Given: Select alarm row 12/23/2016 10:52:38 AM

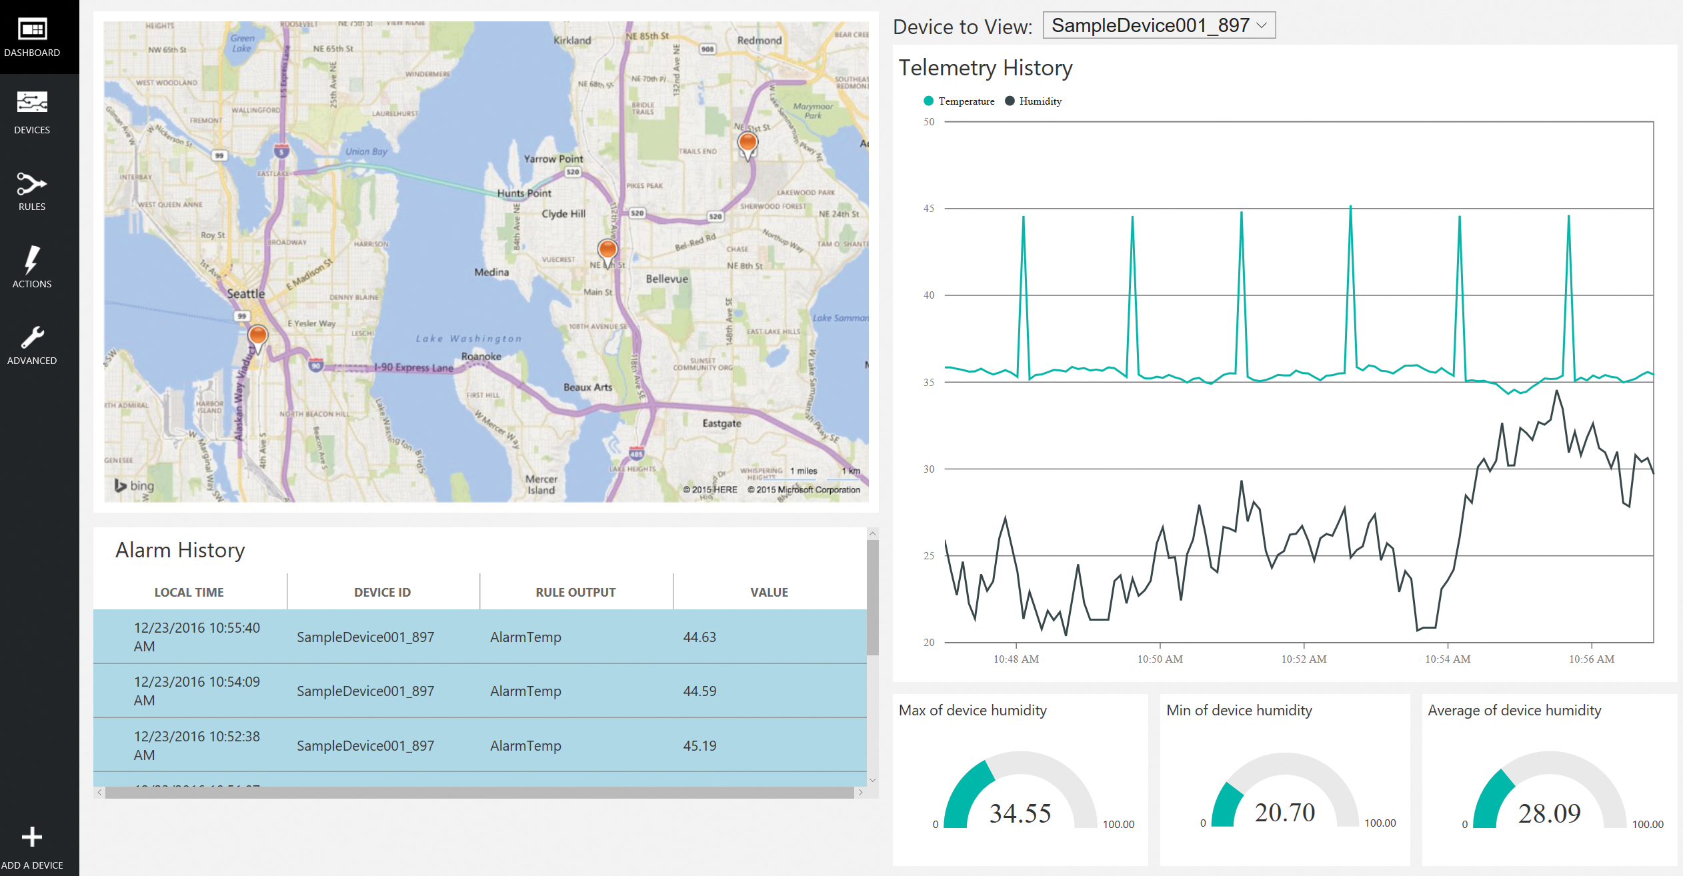Looking at the screenshot, I should [480, 745].
